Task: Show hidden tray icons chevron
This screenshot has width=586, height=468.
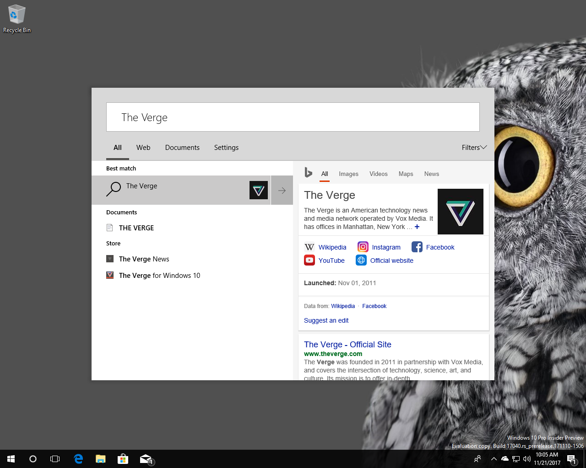Action: pos(494,459)
